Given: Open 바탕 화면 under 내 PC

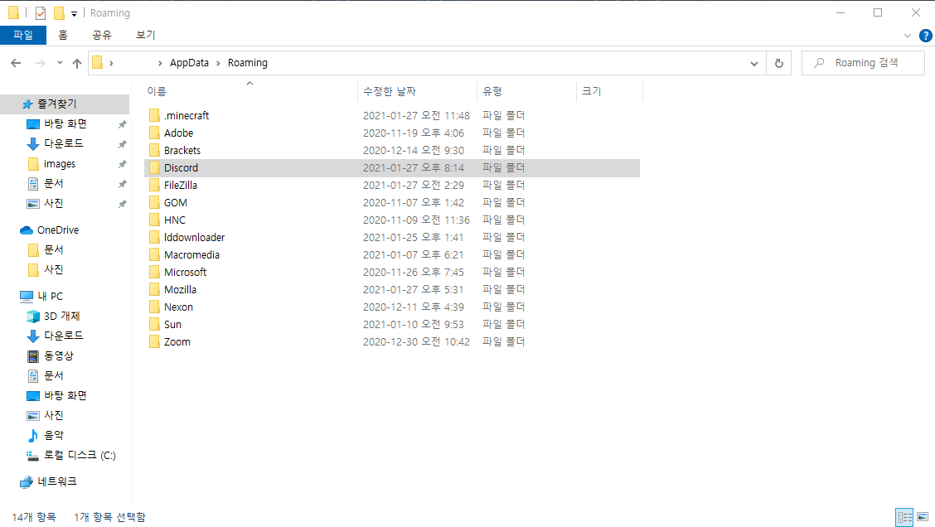Looking at the screenshot, I should tap(65, 395).
